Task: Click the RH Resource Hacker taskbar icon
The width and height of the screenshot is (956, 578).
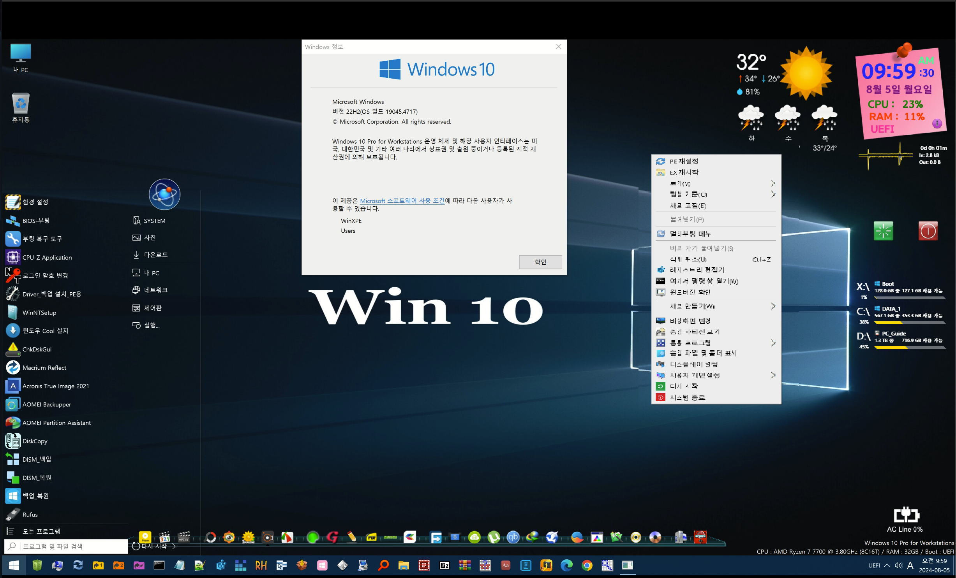Action: (x=261, y=565)
